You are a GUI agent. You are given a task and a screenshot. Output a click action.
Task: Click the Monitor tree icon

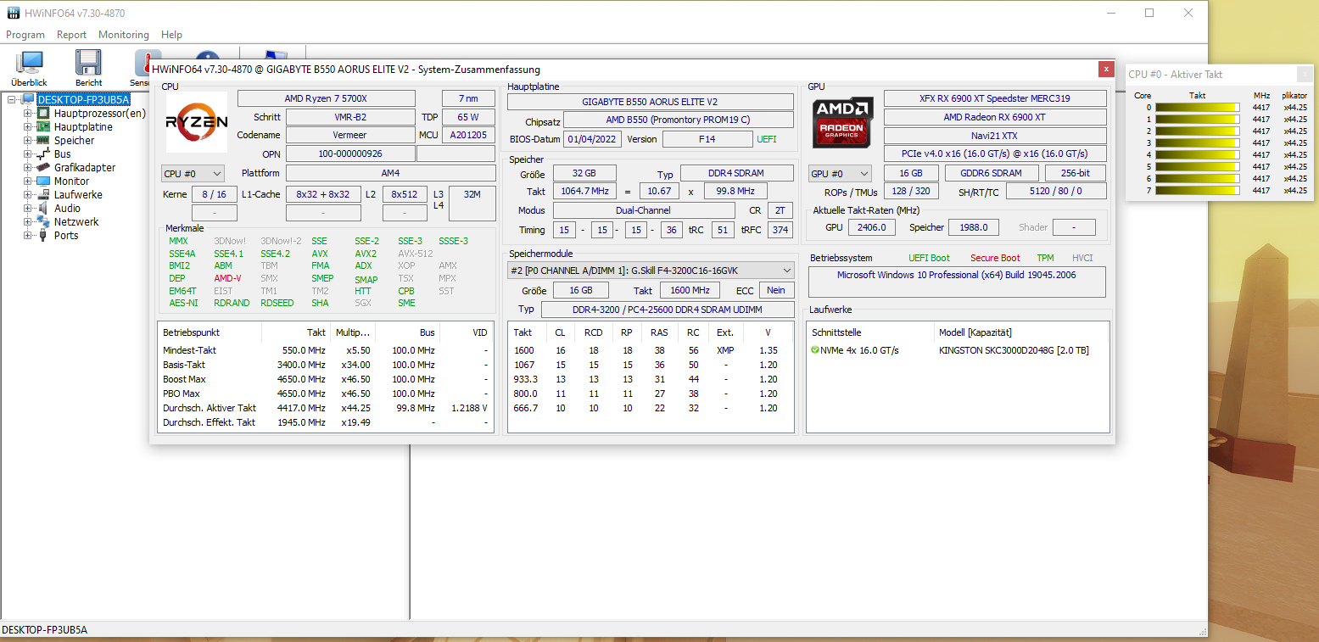[43, 181]
